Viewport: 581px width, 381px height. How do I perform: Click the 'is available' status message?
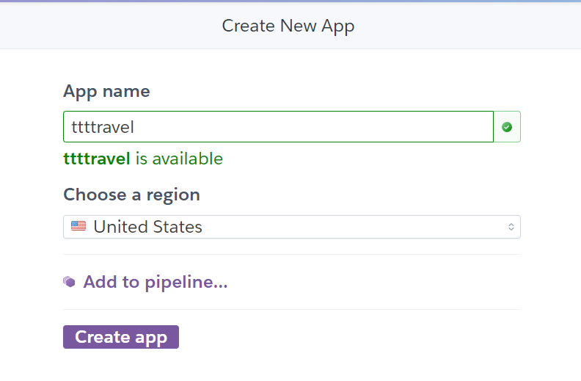coord(179,159)
